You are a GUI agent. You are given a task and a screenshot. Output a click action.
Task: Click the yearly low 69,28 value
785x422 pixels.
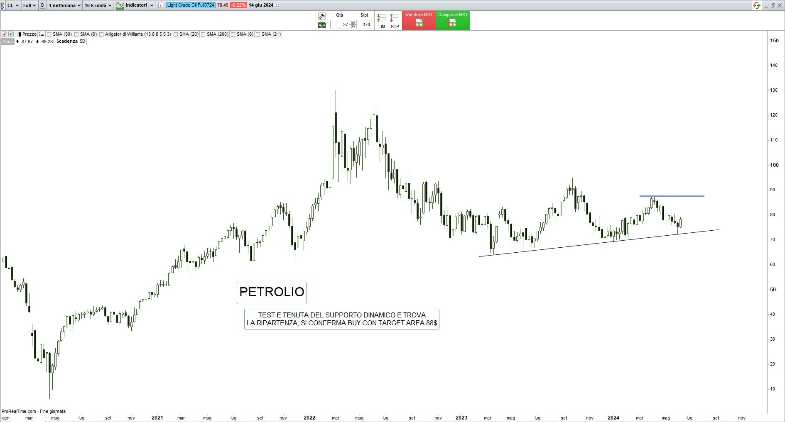47,41
